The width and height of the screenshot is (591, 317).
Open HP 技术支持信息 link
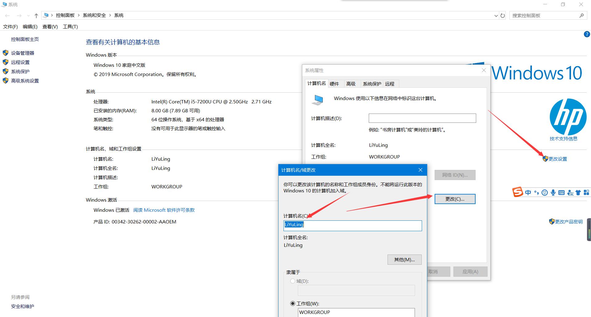(x=564, y=138)
